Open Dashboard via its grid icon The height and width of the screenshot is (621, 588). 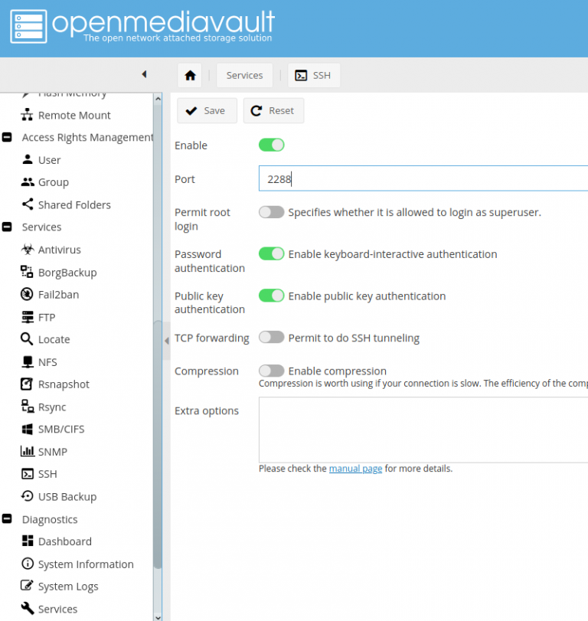[28, 541]
